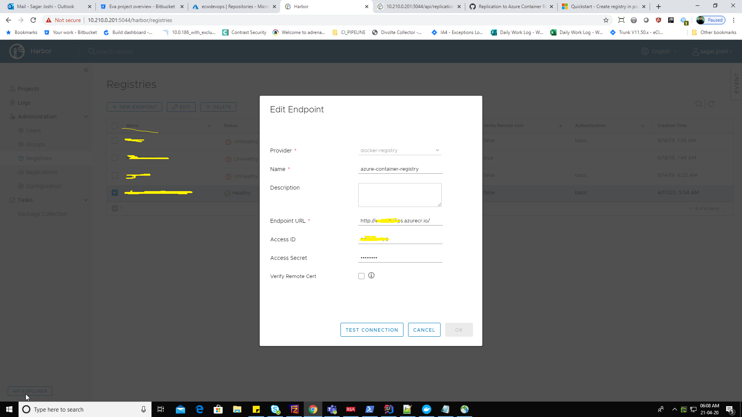Open the CI_PIPELINE bookmark folder
The image size is (742, 417).
[x=349, y=32]
